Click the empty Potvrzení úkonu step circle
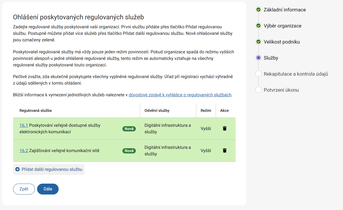 pos(258,90)
